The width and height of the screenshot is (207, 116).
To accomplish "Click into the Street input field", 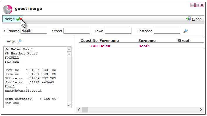I will click(77, 31).
